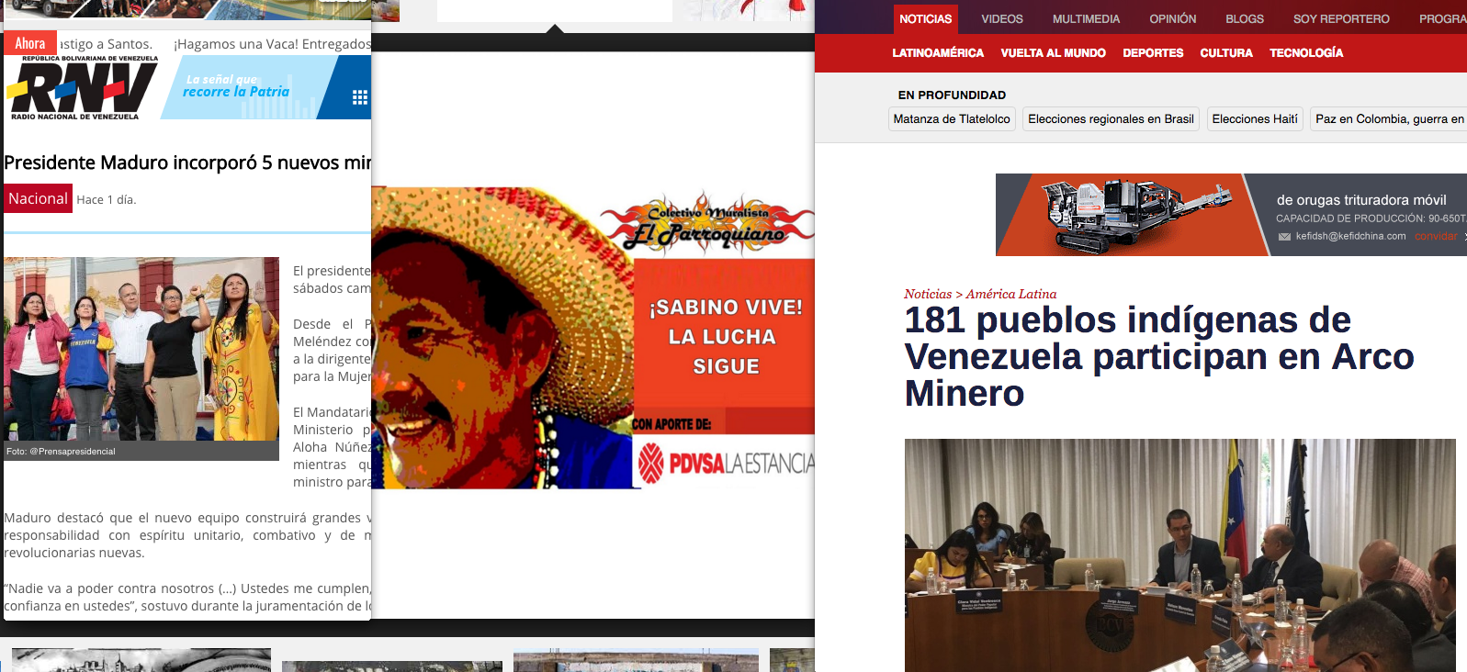
Task: Open the MULTIMEDIA menu item
Action: [1086, 19]
